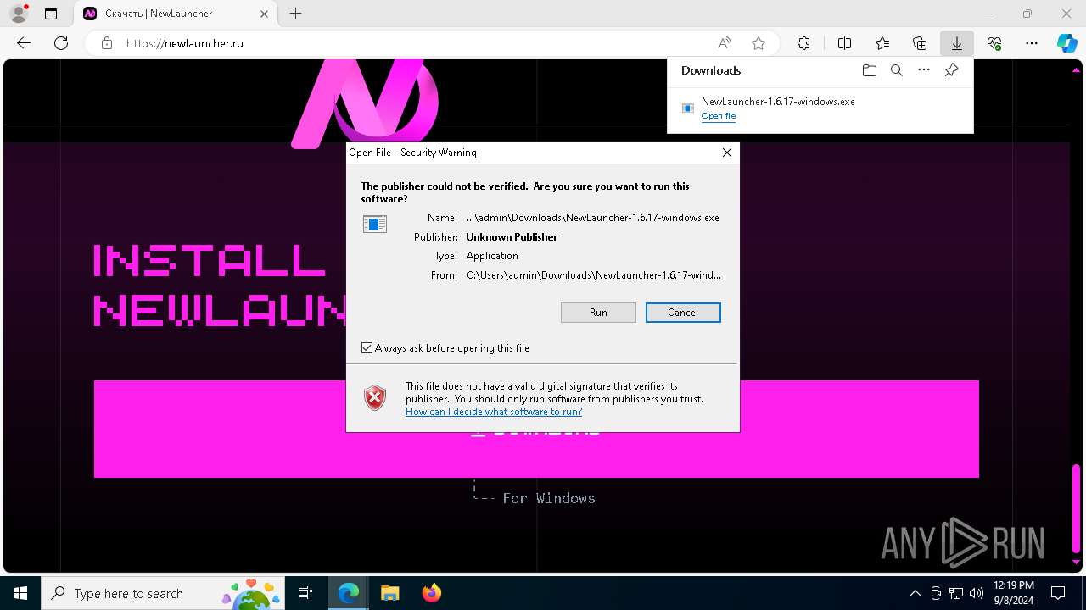The width and height of the screenshot is (1086, 610).
Task: Pin the Downloads panel
Action: click(951, 70)
